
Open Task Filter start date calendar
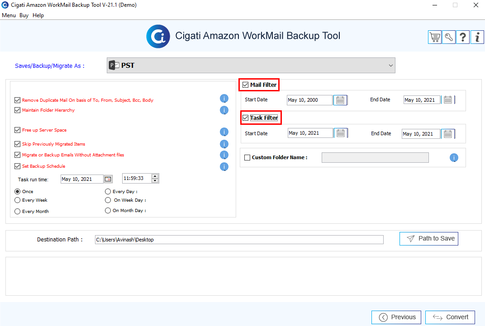coord(341,133)
